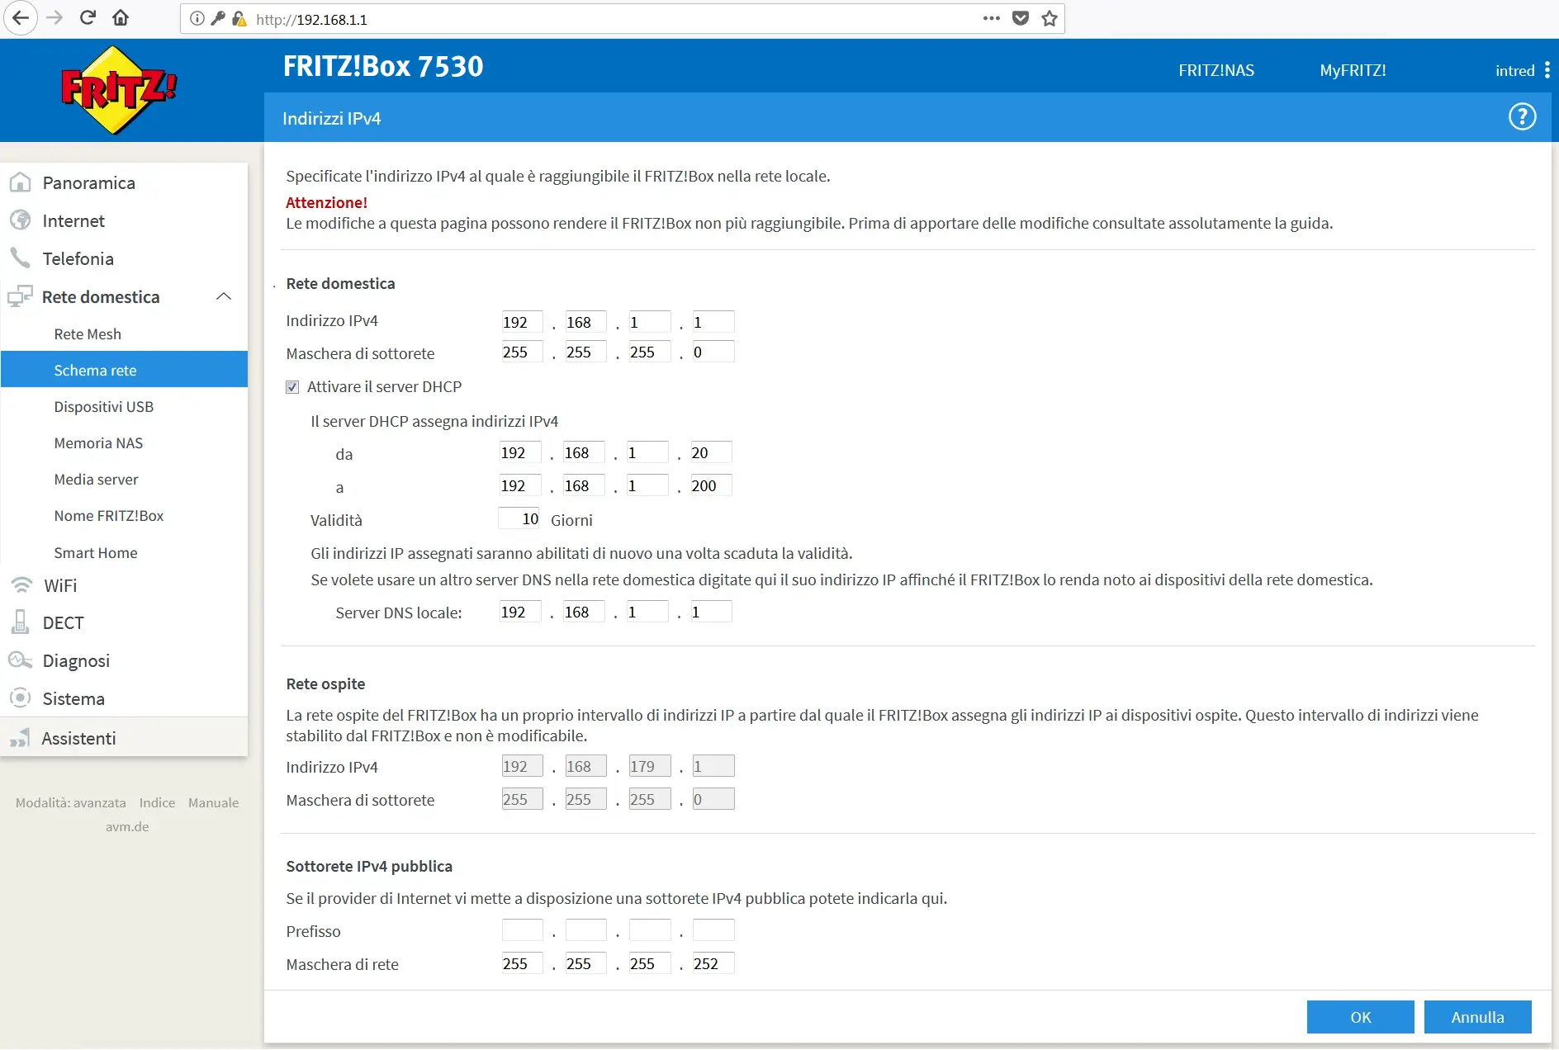The image size is (1559, 1050).
Task: Click the DECT handset icon
Action: [x=21, y=622]
